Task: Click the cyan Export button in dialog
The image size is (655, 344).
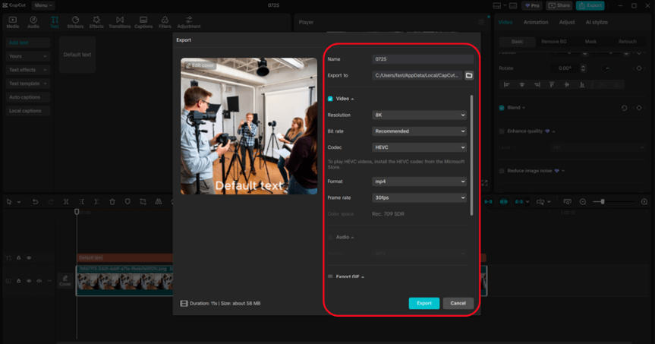Action: click(x=424, y=303)
